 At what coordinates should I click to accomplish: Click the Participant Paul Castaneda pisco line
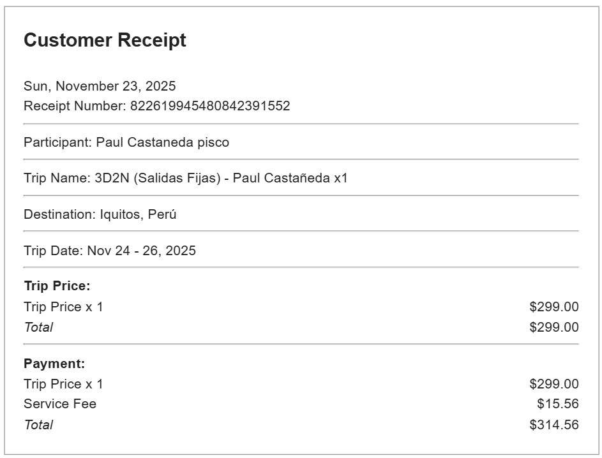point(126,142)
